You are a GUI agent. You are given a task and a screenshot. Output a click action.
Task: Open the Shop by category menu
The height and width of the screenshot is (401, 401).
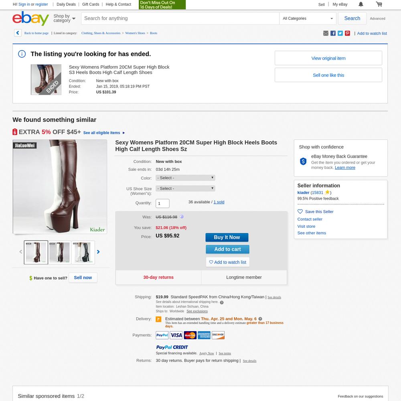pyautogui.click(x=64, y=18)
